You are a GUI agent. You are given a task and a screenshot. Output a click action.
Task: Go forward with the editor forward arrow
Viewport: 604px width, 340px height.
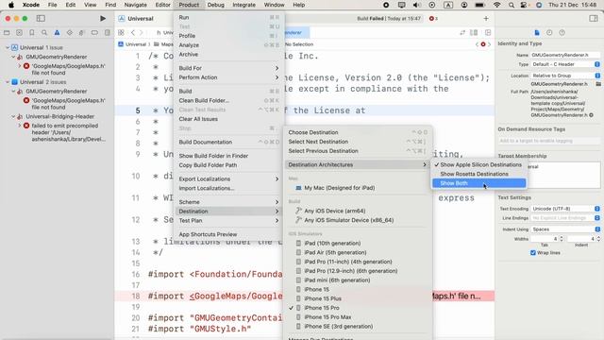coord(142,33)
